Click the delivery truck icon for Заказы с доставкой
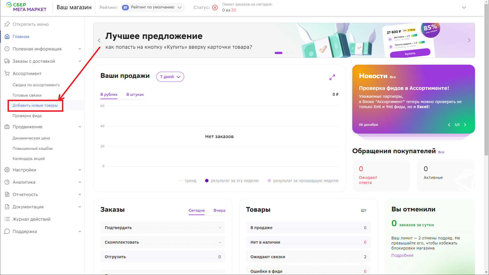Viewport: 489px width, 275px height. pyautogui.click(x=7, y=61)
